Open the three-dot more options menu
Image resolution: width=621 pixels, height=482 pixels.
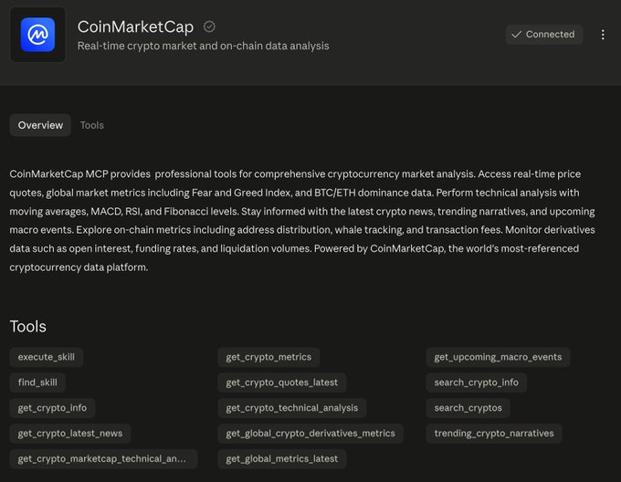pyautogui.click(x=603, y=35)
